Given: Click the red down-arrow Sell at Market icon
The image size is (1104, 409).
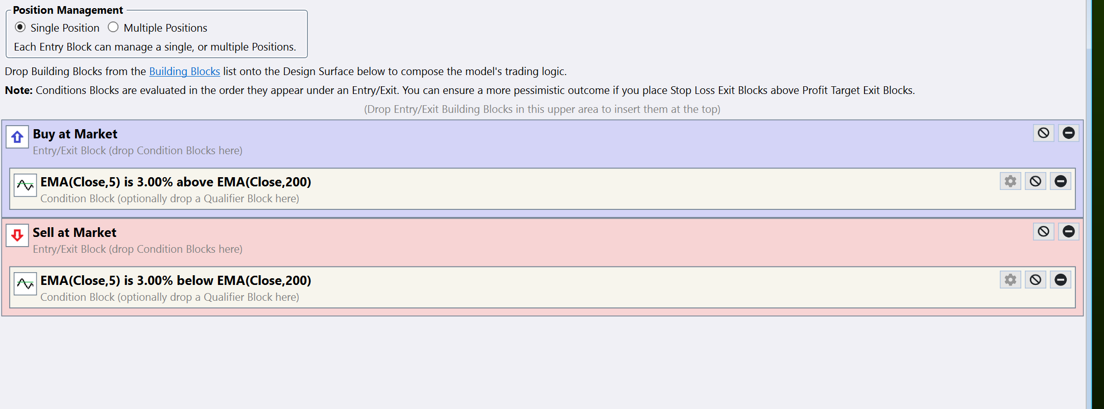Looking at the screenshot, I should pyautogui.click(x=17, y=235).
